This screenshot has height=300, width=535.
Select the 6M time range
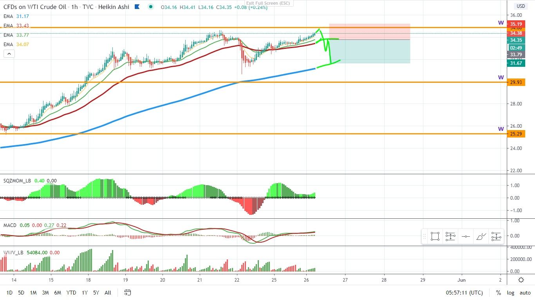[x=58, y=293]
